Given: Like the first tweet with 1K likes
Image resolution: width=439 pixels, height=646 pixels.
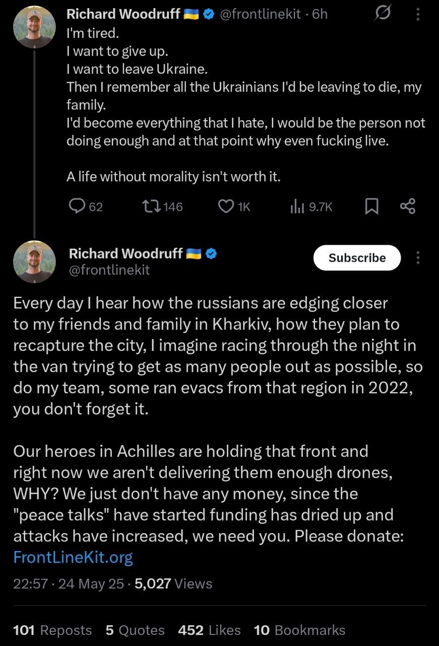Looking at the screenshot, I should [x=227, y=206].
